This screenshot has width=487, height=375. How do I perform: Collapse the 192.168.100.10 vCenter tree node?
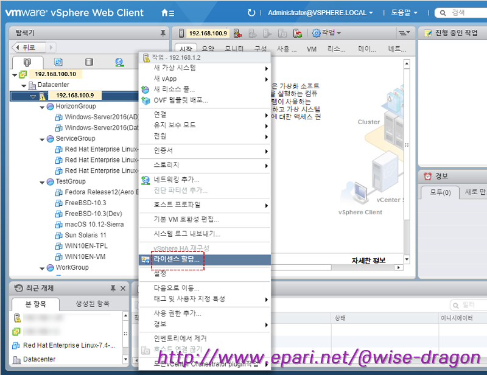click(x=15, y=75)
